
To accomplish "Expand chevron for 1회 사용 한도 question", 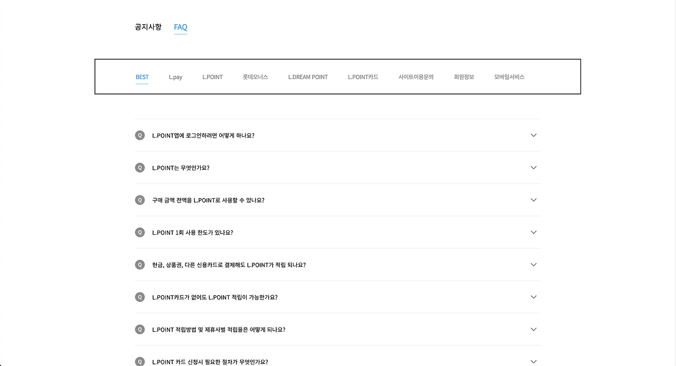I will click(x=533, y=233).
